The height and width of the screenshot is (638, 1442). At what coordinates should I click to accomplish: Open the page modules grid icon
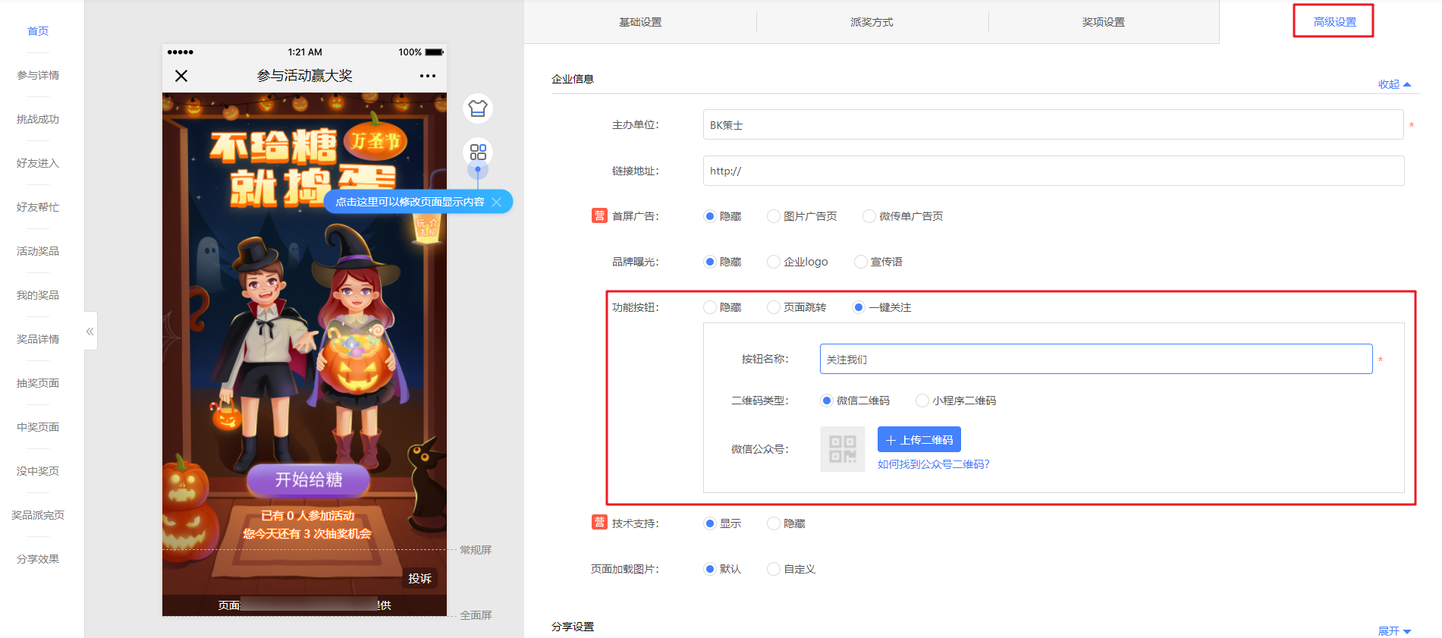pyautogui.click(x=478, y=152)
